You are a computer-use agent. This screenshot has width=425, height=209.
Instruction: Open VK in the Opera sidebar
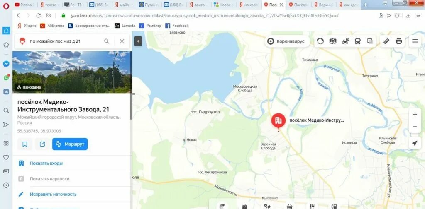point(6,91)
